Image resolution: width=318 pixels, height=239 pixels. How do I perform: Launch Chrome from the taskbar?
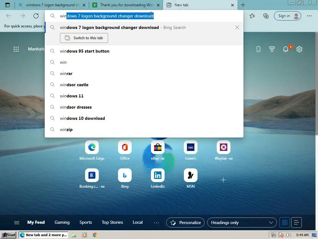point(95,235)
